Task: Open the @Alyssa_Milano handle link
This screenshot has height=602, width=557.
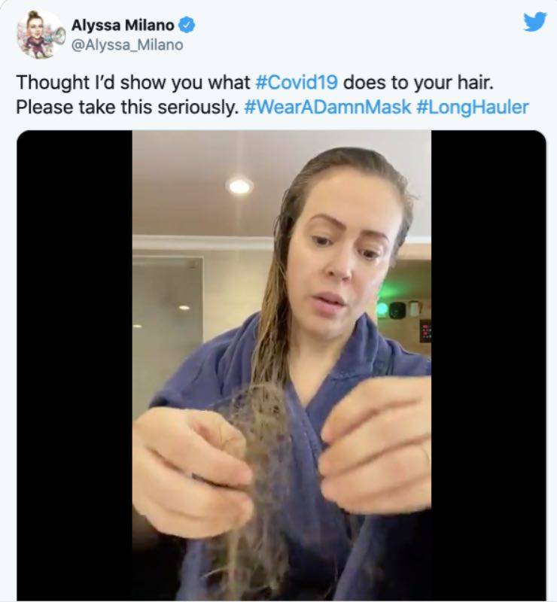Action: (127, 45)
